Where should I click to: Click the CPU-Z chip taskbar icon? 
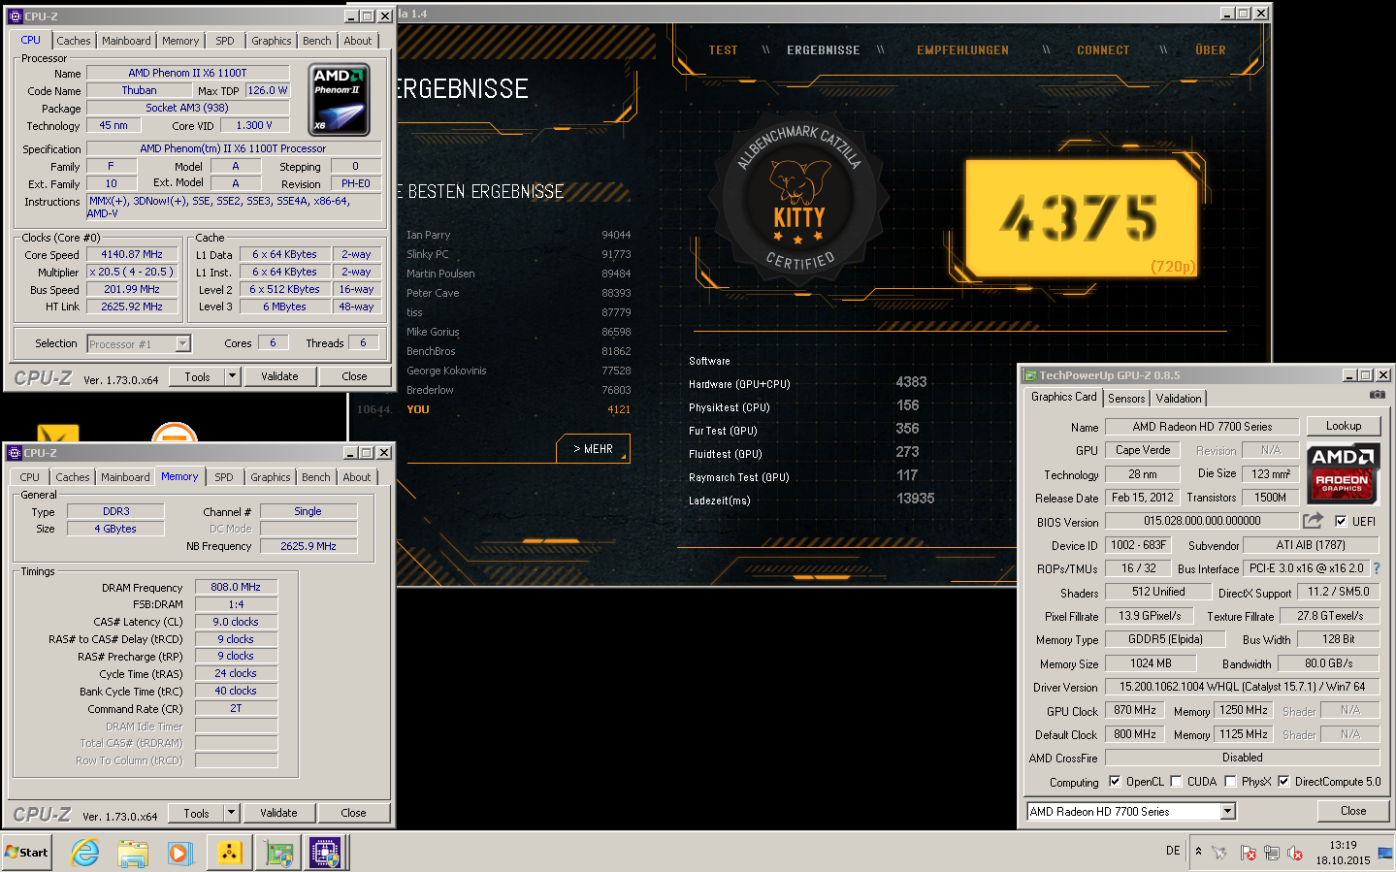tap(325, 853)
